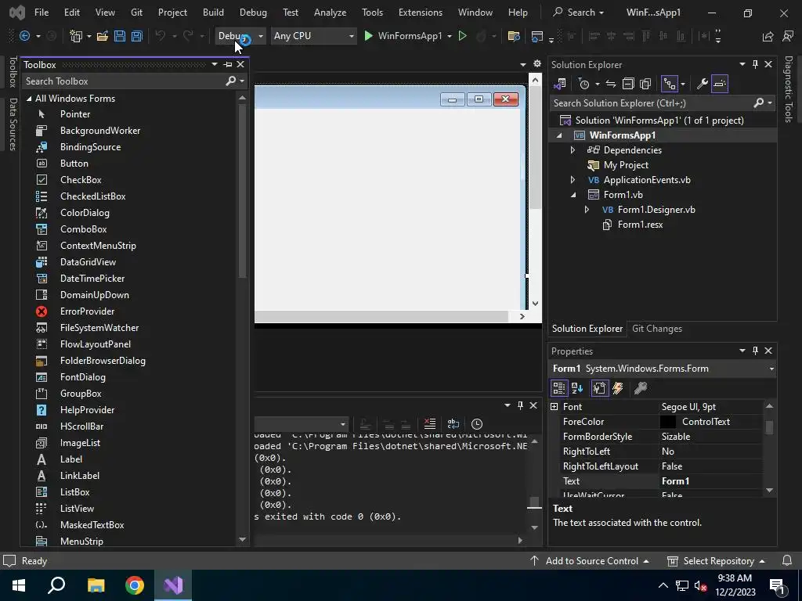Viewport: 802px width, 601px height.
Task: Open the Debug configuration dropdown
Action: pyautogui.click(x=240, y=36)
